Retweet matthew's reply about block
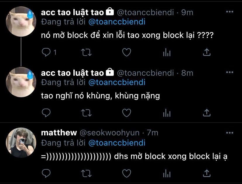This screenshot has height=184, width=242. coord(87,173)
